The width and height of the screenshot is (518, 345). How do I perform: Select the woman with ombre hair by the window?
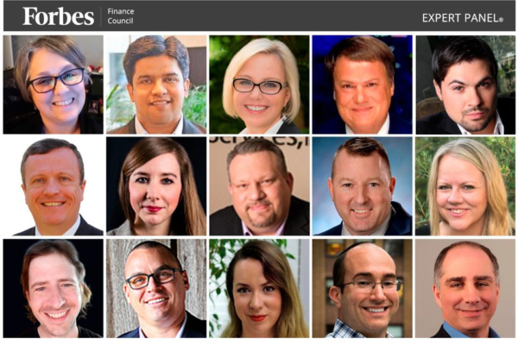click(259, 289)
